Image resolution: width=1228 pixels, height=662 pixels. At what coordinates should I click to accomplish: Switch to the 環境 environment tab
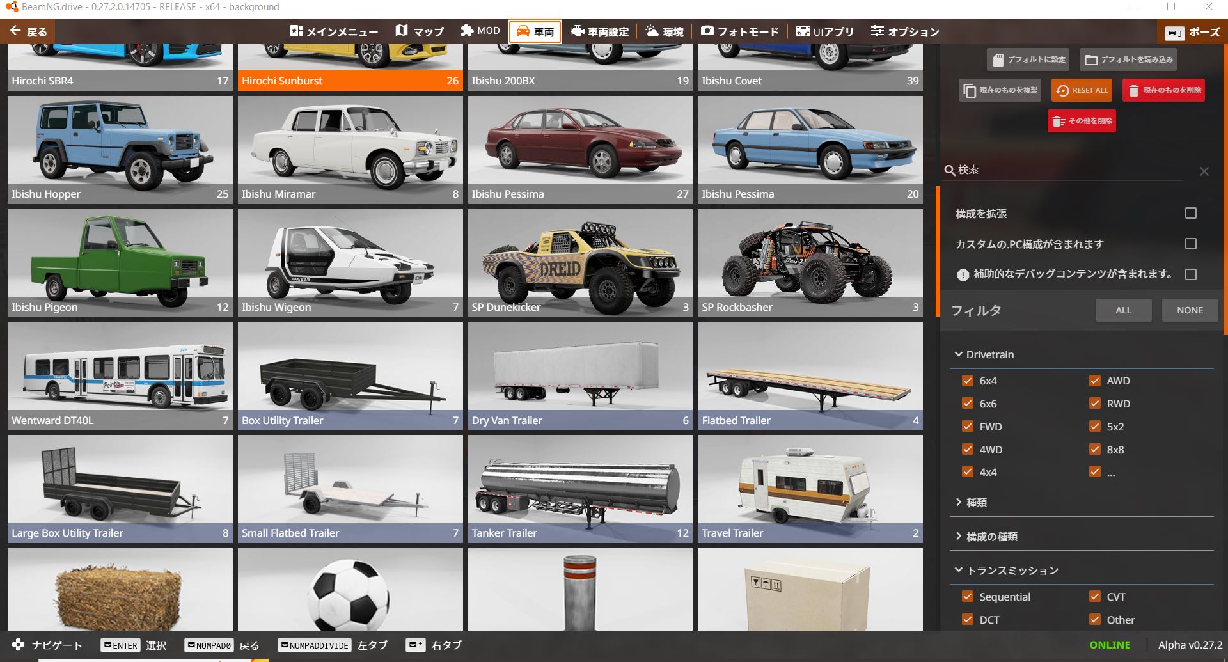665,31
